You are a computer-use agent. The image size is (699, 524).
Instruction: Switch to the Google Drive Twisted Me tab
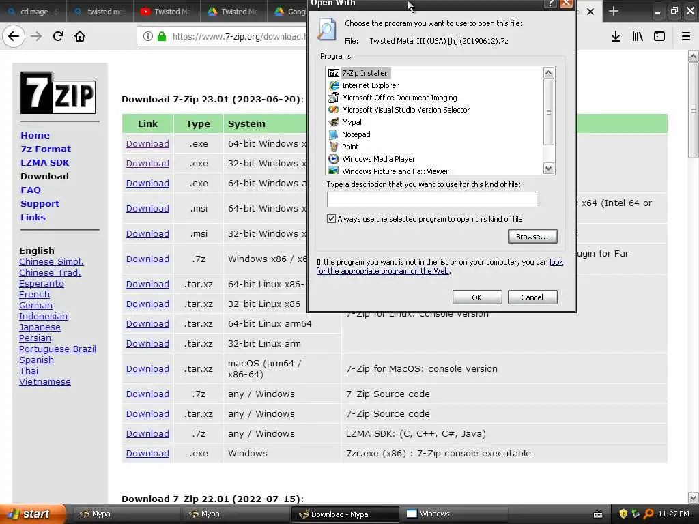233,12
